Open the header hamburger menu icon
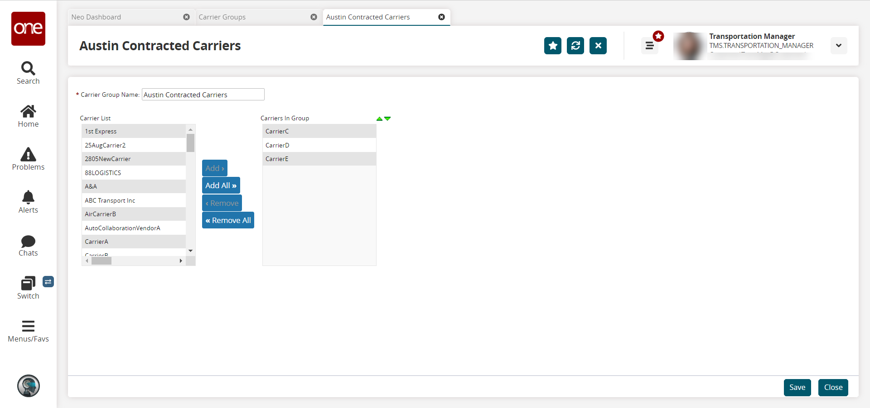870x408 pixels. click(x=649, y=46)
